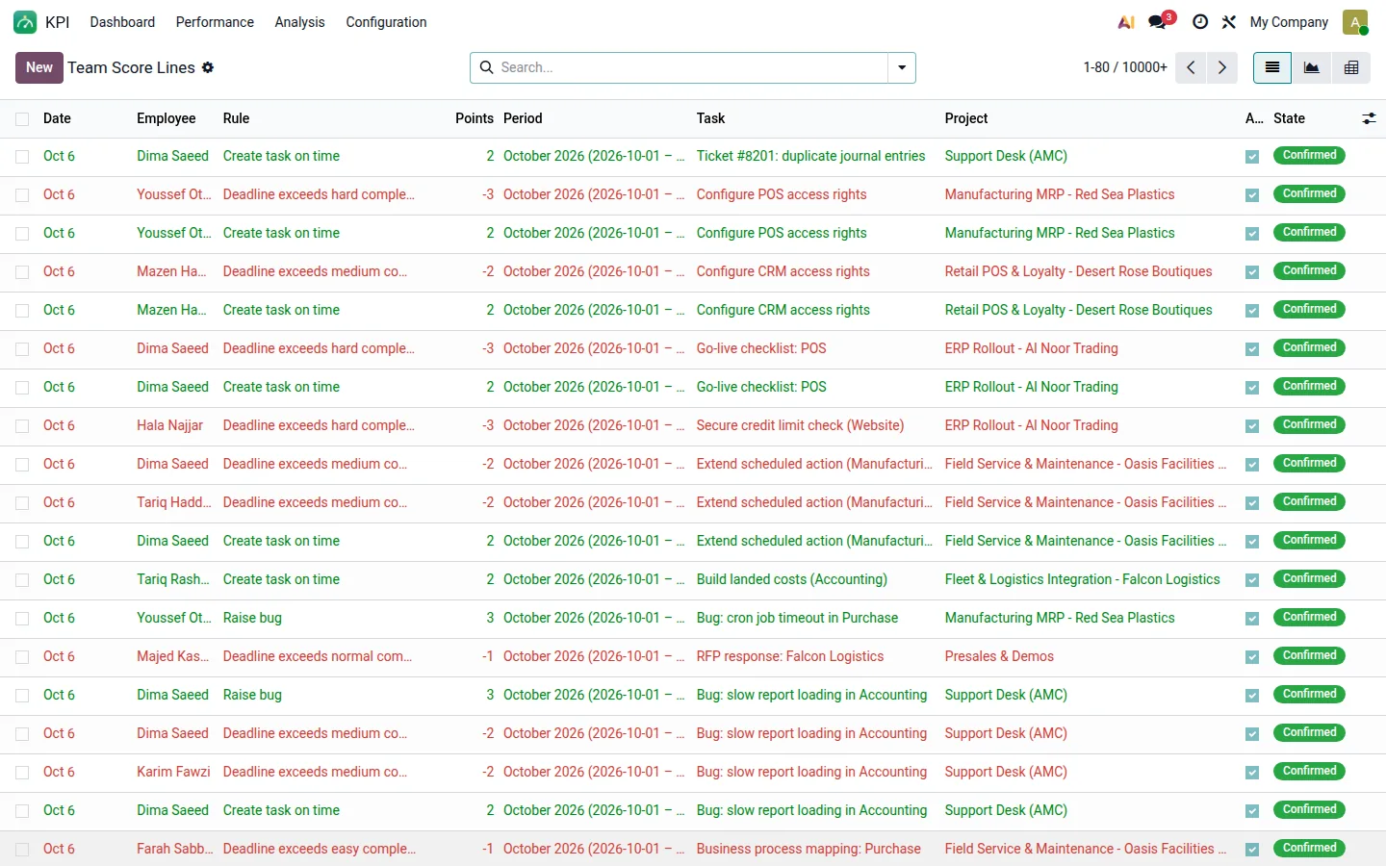The width and height of the screenshot is (1386, 866).
Task: Go to previous page of records
Action: click(x=1191, y=67)
